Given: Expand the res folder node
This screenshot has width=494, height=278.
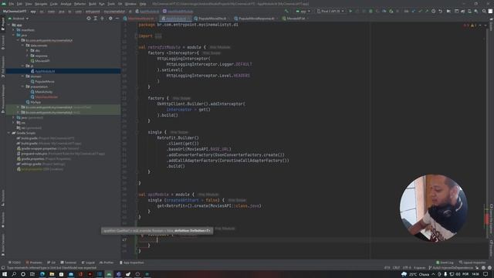Looking at the screenshot, I should [14, 123].
